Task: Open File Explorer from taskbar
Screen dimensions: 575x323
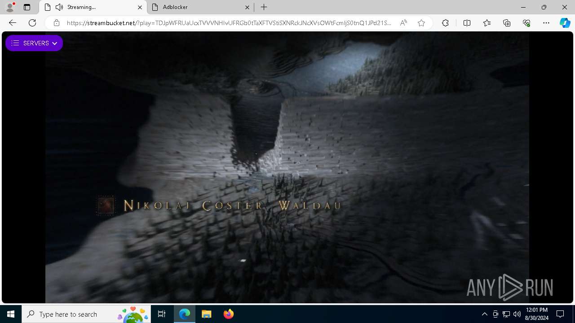Action: [206, 314]
